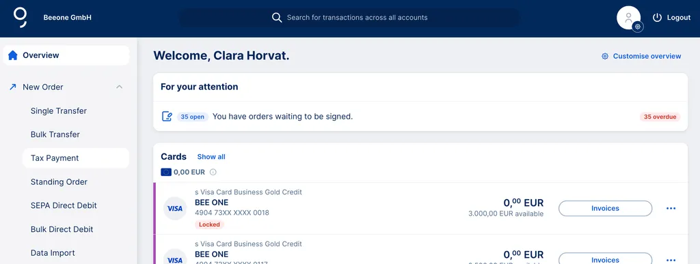The width and height of the screenshot is (700, 264).
Task: Click the 35 overdue badge
Action: (x=660, y=117)
